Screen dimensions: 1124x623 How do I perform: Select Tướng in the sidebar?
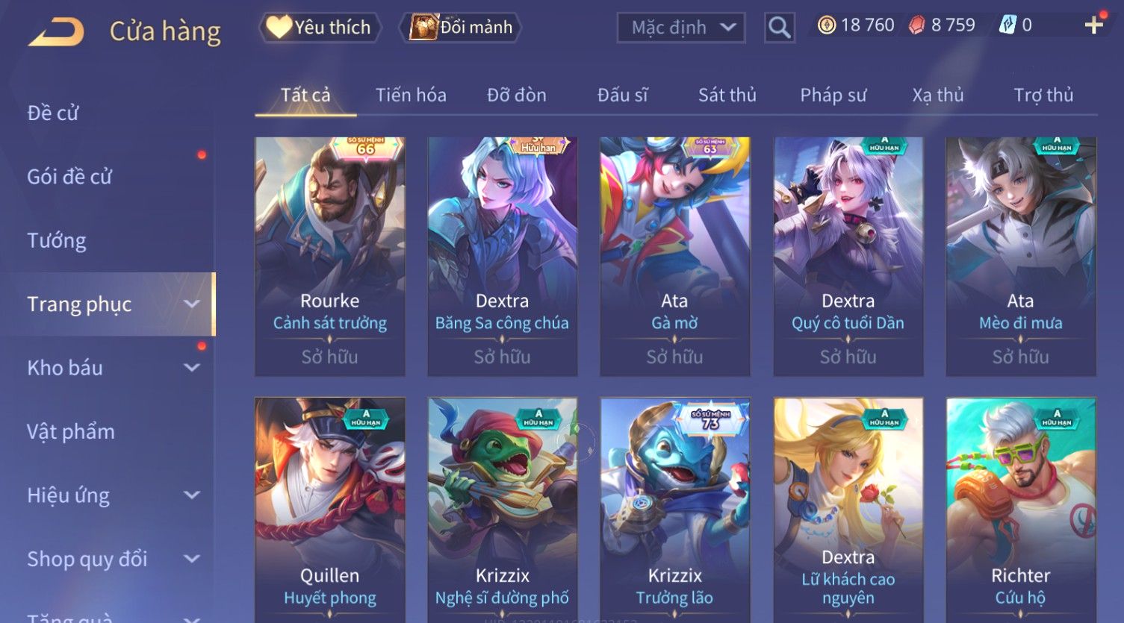(57, 240)
